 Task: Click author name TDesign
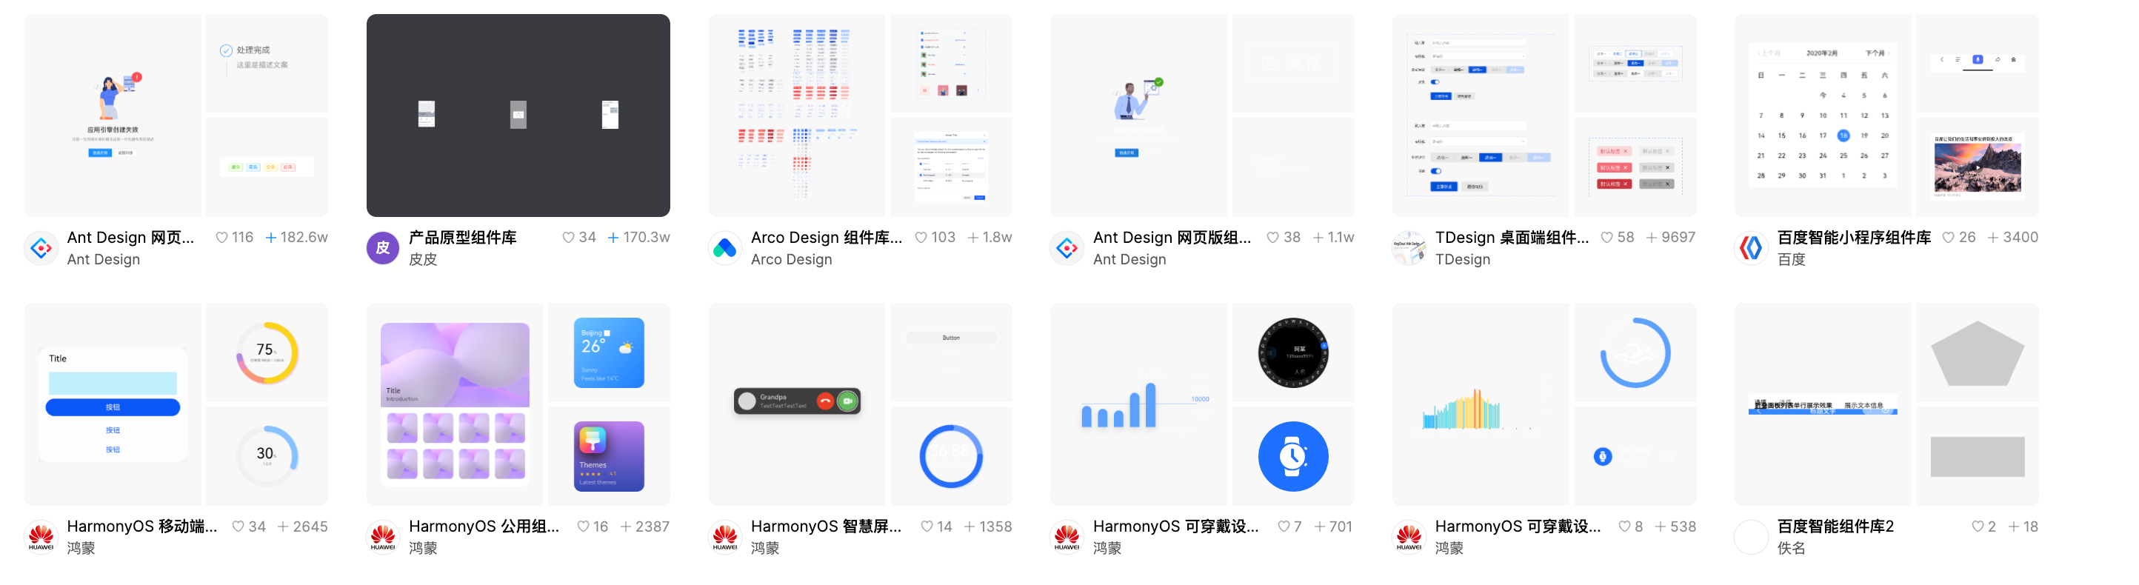click(x=1462, y=259)
